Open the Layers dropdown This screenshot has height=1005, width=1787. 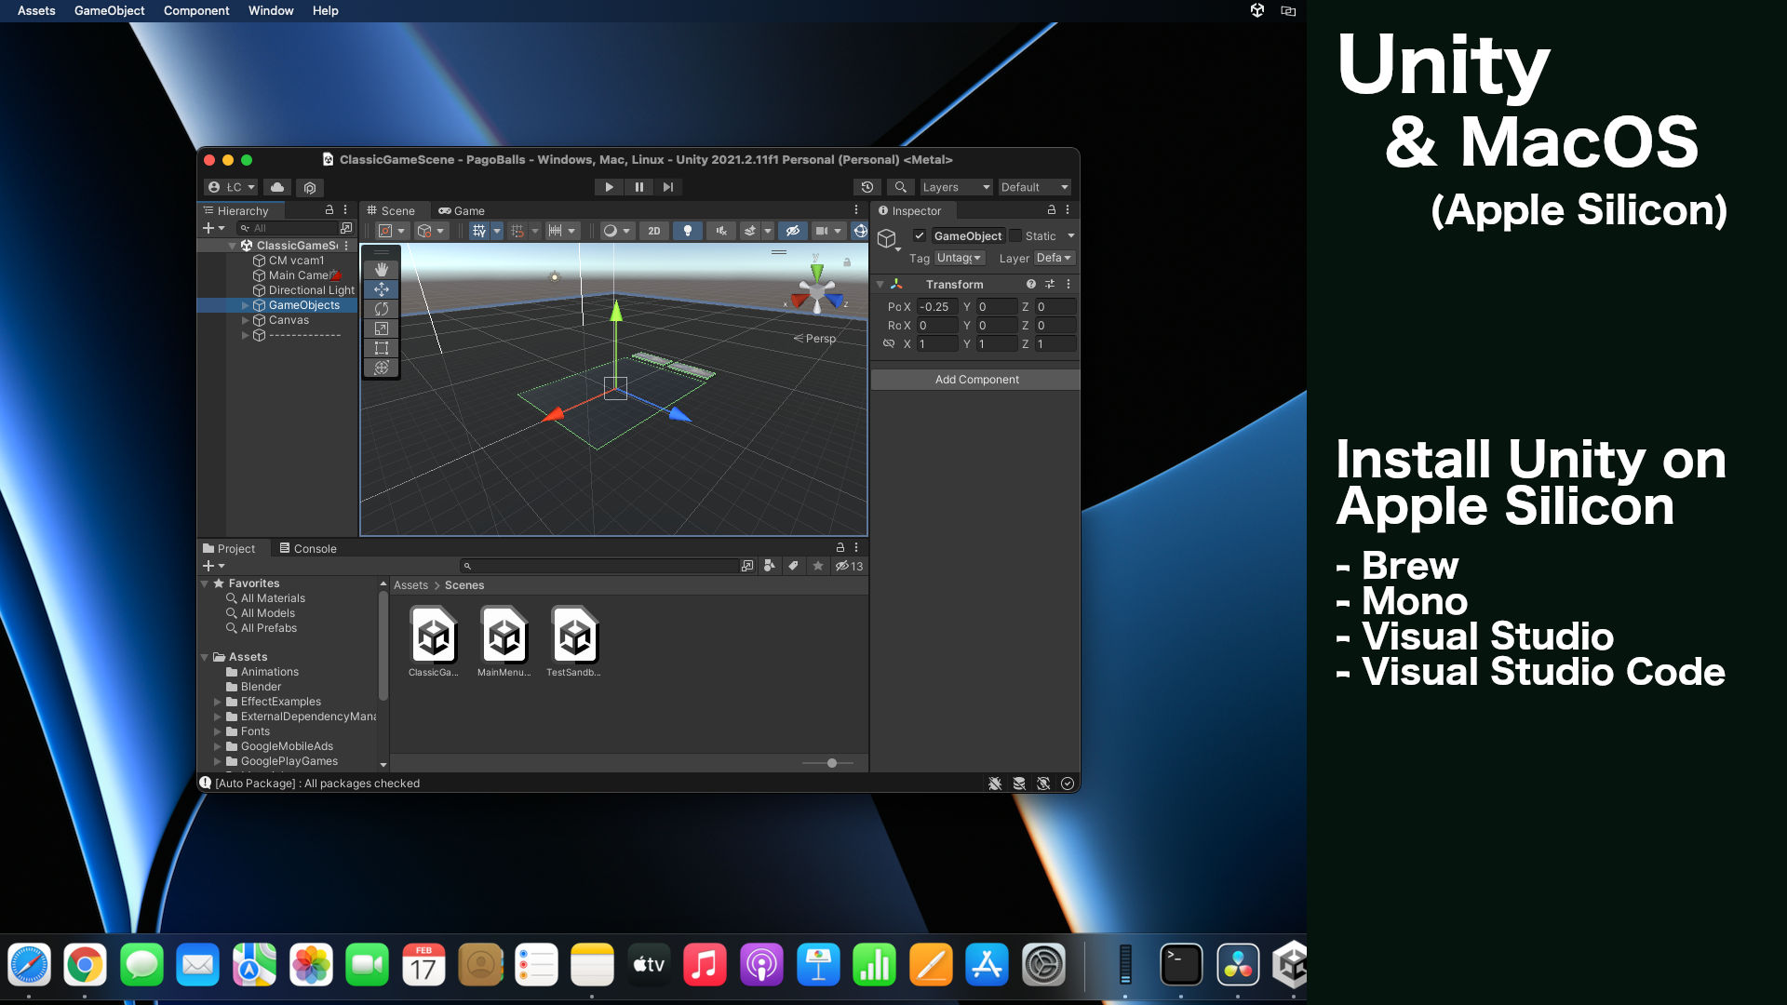point(956,187)
